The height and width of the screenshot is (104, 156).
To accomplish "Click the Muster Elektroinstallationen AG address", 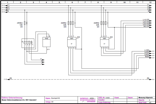I will click(x=19, y=100).
